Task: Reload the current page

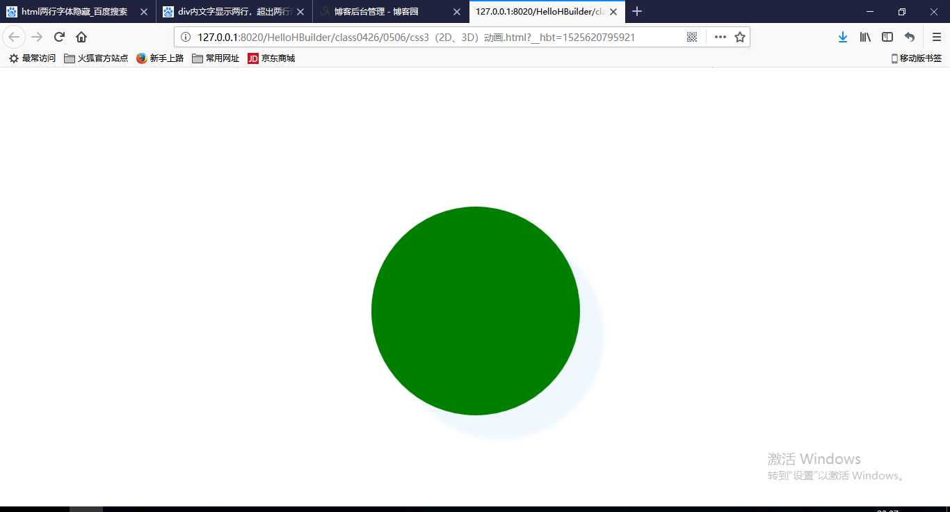Action: tap(59, 37)
